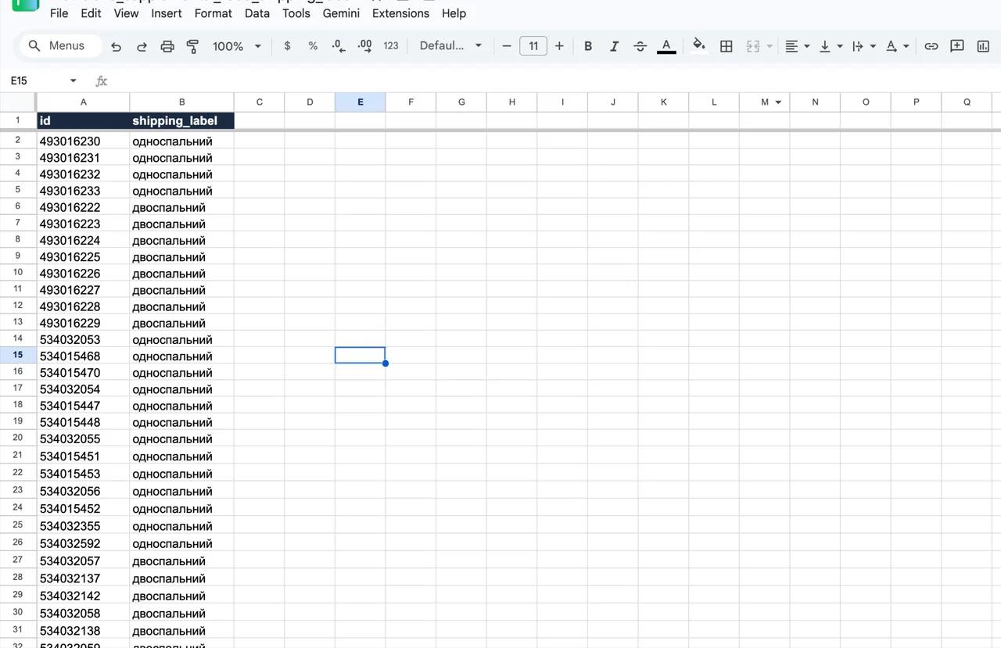Click the Undo arrow in the toolbar
Screen dimensions: 1001x648
click(x=117, y=47)
